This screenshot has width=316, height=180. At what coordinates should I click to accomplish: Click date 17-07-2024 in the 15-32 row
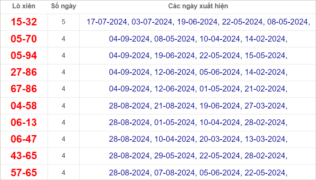pos(107,22)
